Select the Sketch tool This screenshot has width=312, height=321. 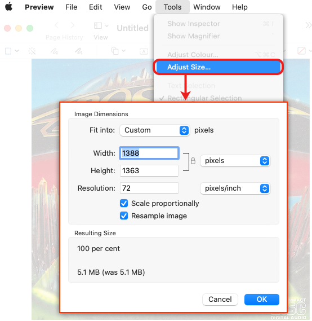[55, 51]
